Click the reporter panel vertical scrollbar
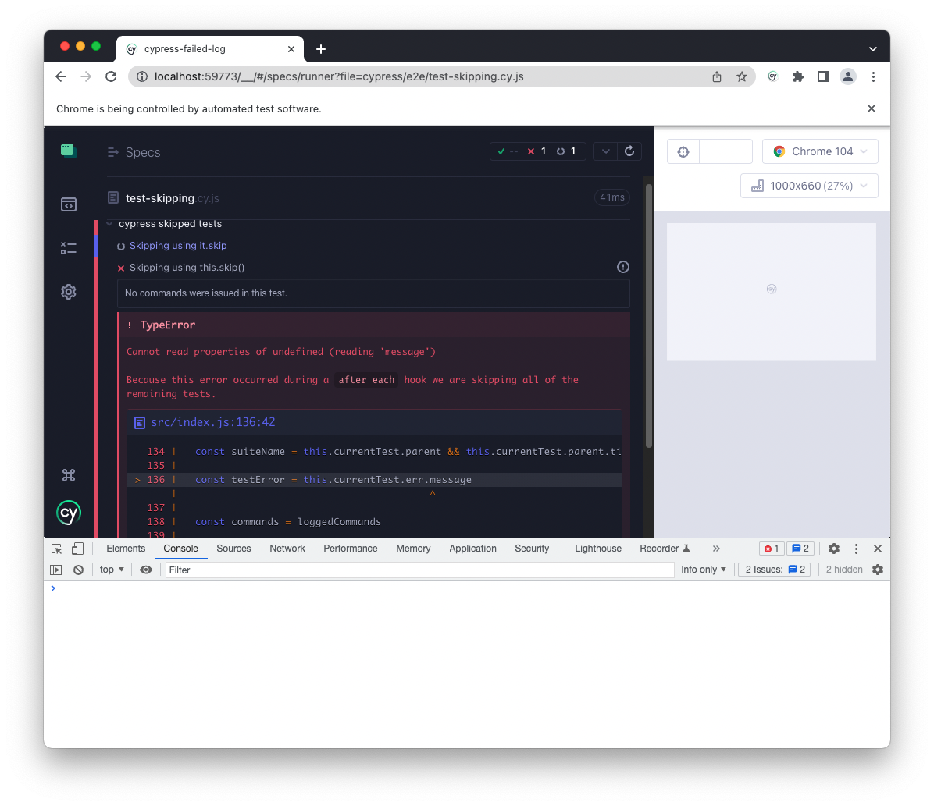This screenshot has width=934, height=806. 649,315
